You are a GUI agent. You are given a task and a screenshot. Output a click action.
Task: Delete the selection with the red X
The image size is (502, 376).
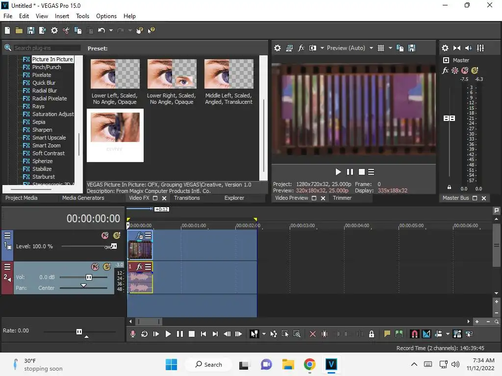tap(313, 334)
